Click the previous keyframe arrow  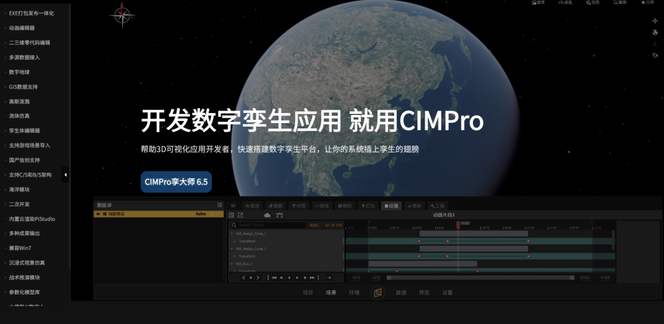click(243, 277)
